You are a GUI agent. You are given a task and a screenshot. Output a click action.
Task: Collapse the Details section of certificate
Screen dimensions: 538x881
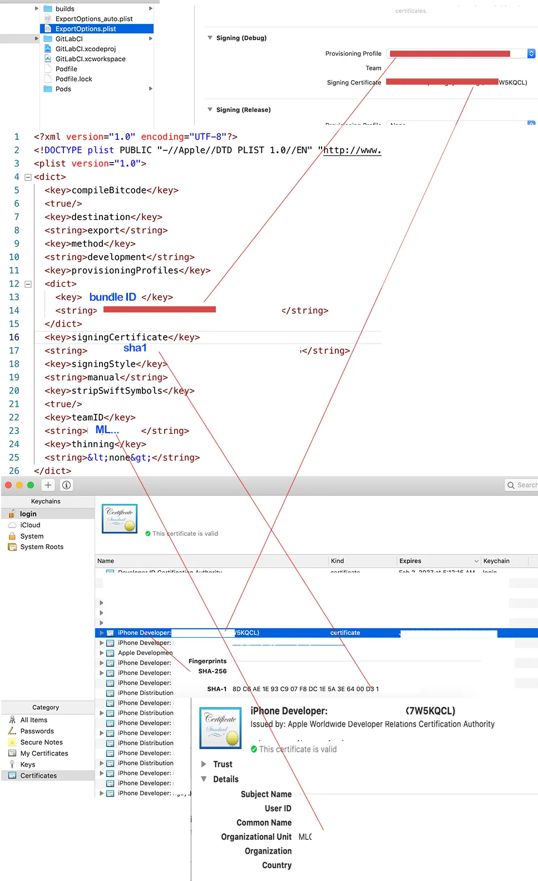(x=204, y=779)
